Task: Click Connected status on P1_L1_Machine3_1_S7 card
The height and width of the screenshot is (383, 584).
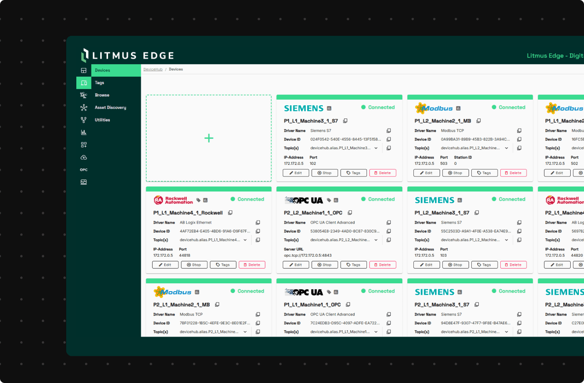Action: pos(378,107)
